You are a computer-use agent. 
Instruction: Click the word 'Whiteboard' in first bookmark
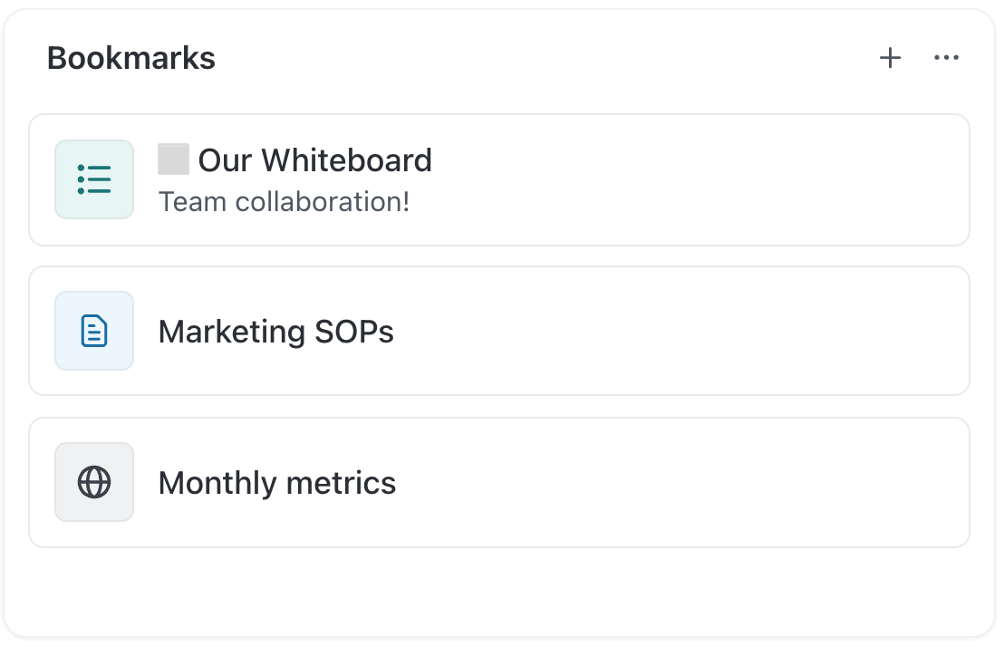pos(346,160)
